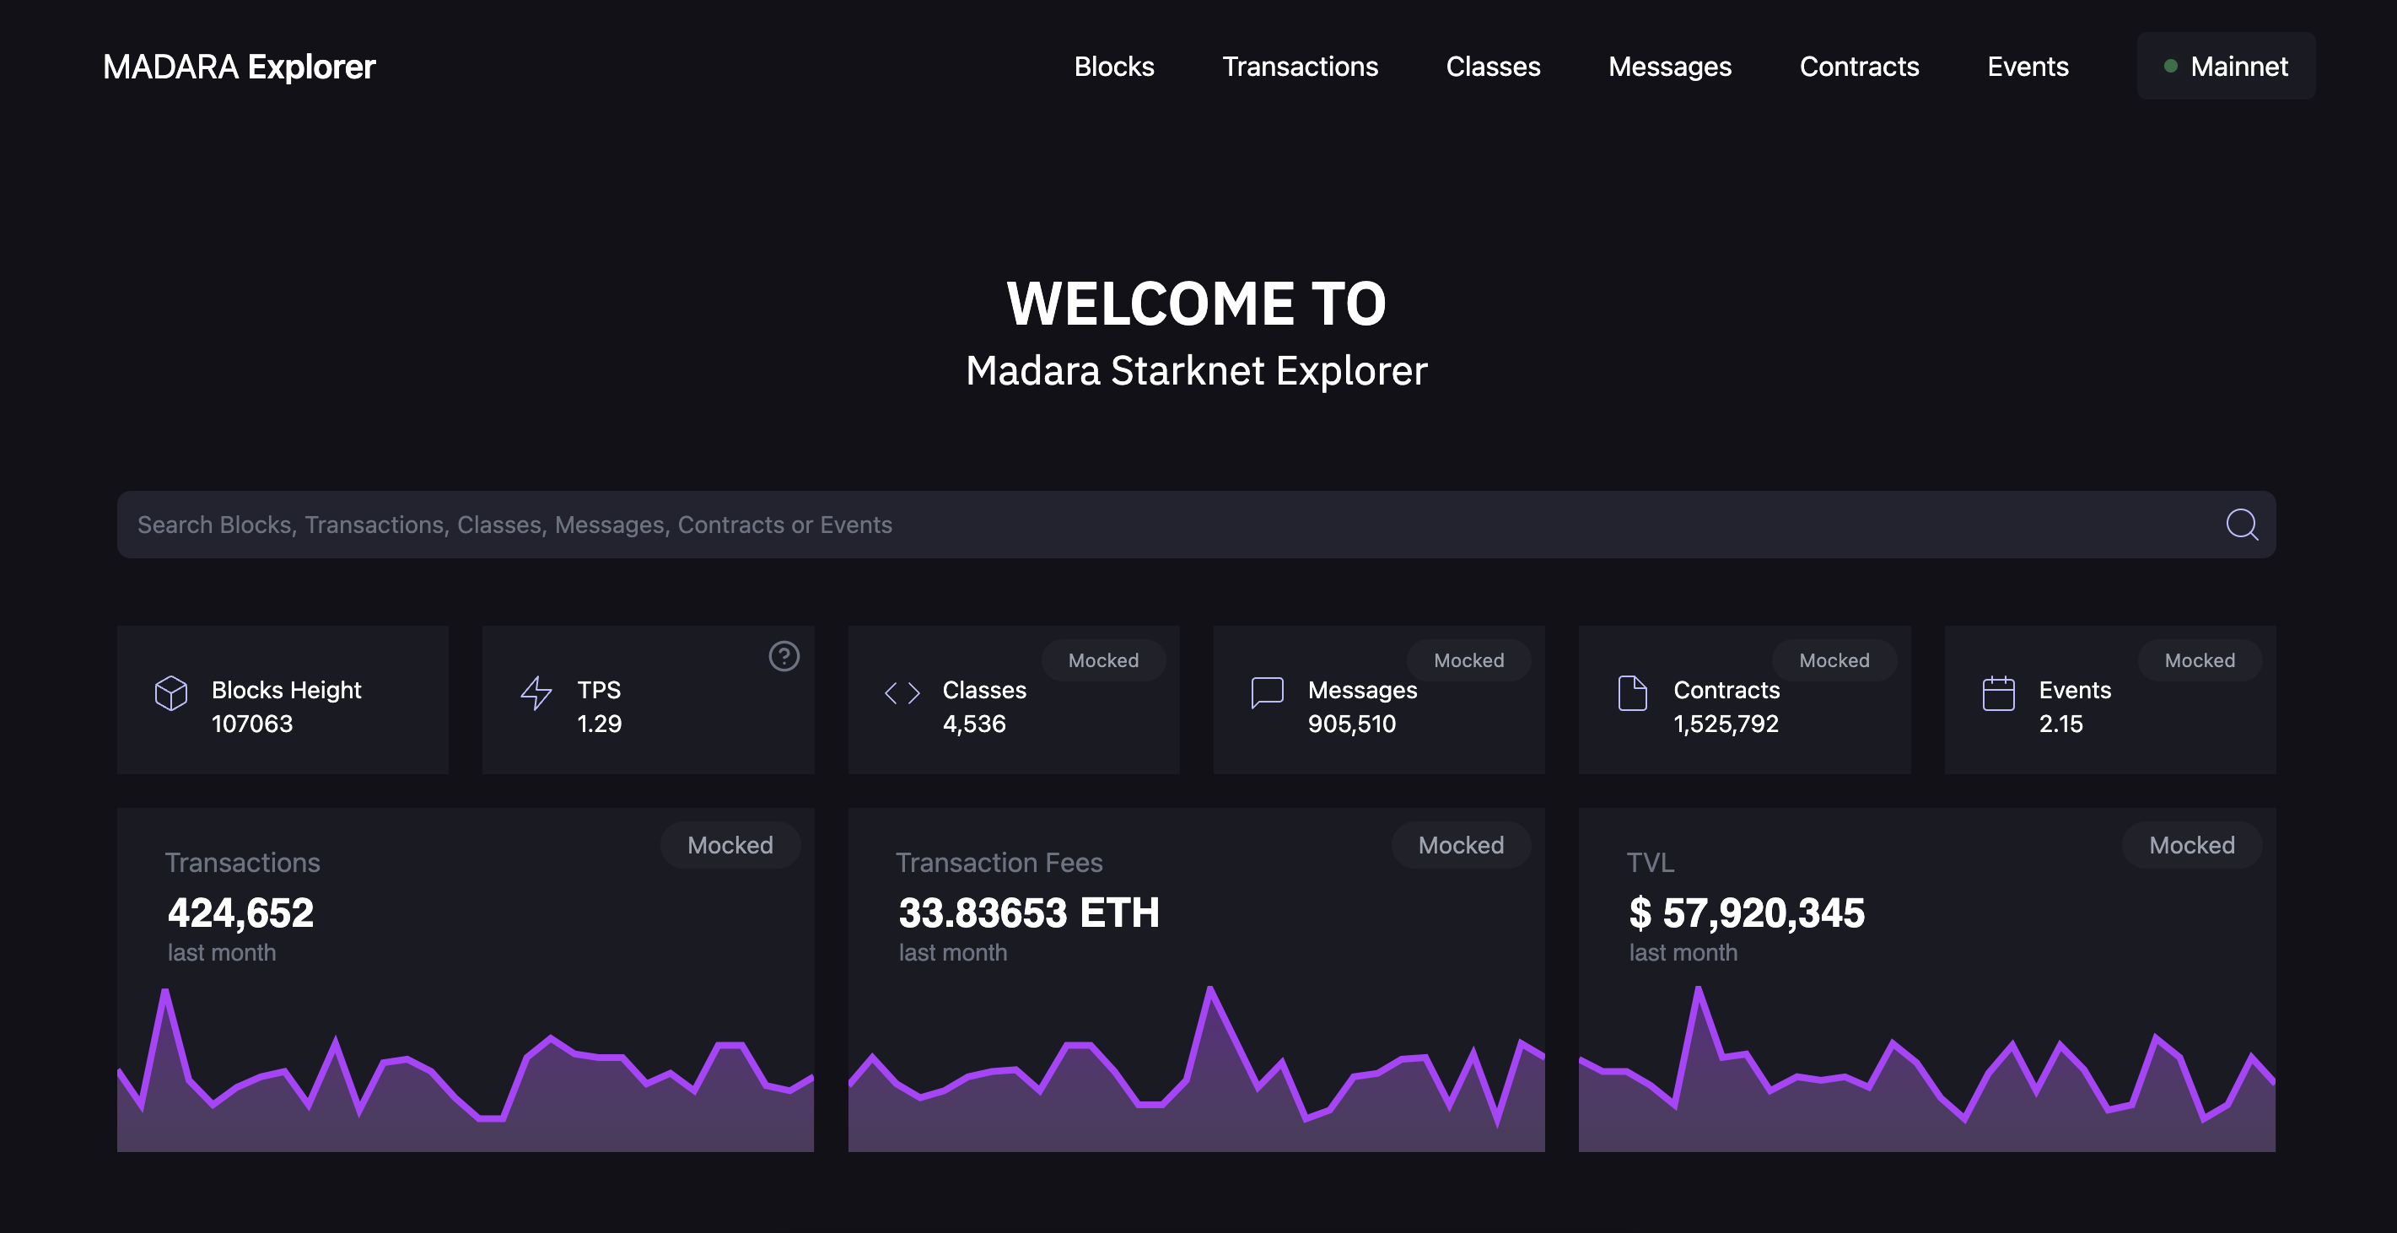This screenshot has height=1233, width=2397.
Task: Click the block height value 107063
Action: (251, 723)
